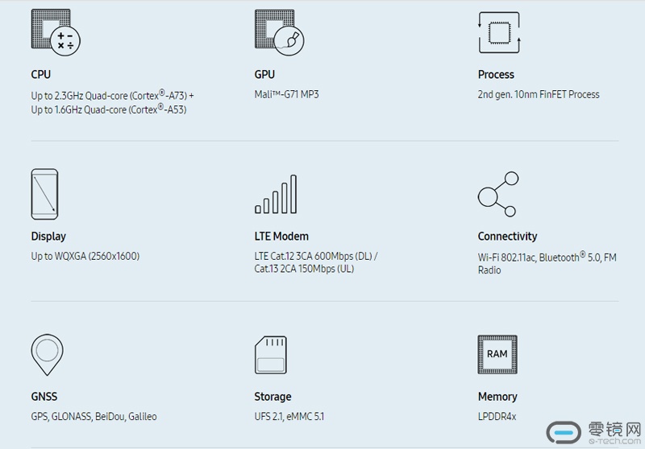Click the Process chip cycle icon
Screen dimensions: 645x449
click(x=497, y=32)
